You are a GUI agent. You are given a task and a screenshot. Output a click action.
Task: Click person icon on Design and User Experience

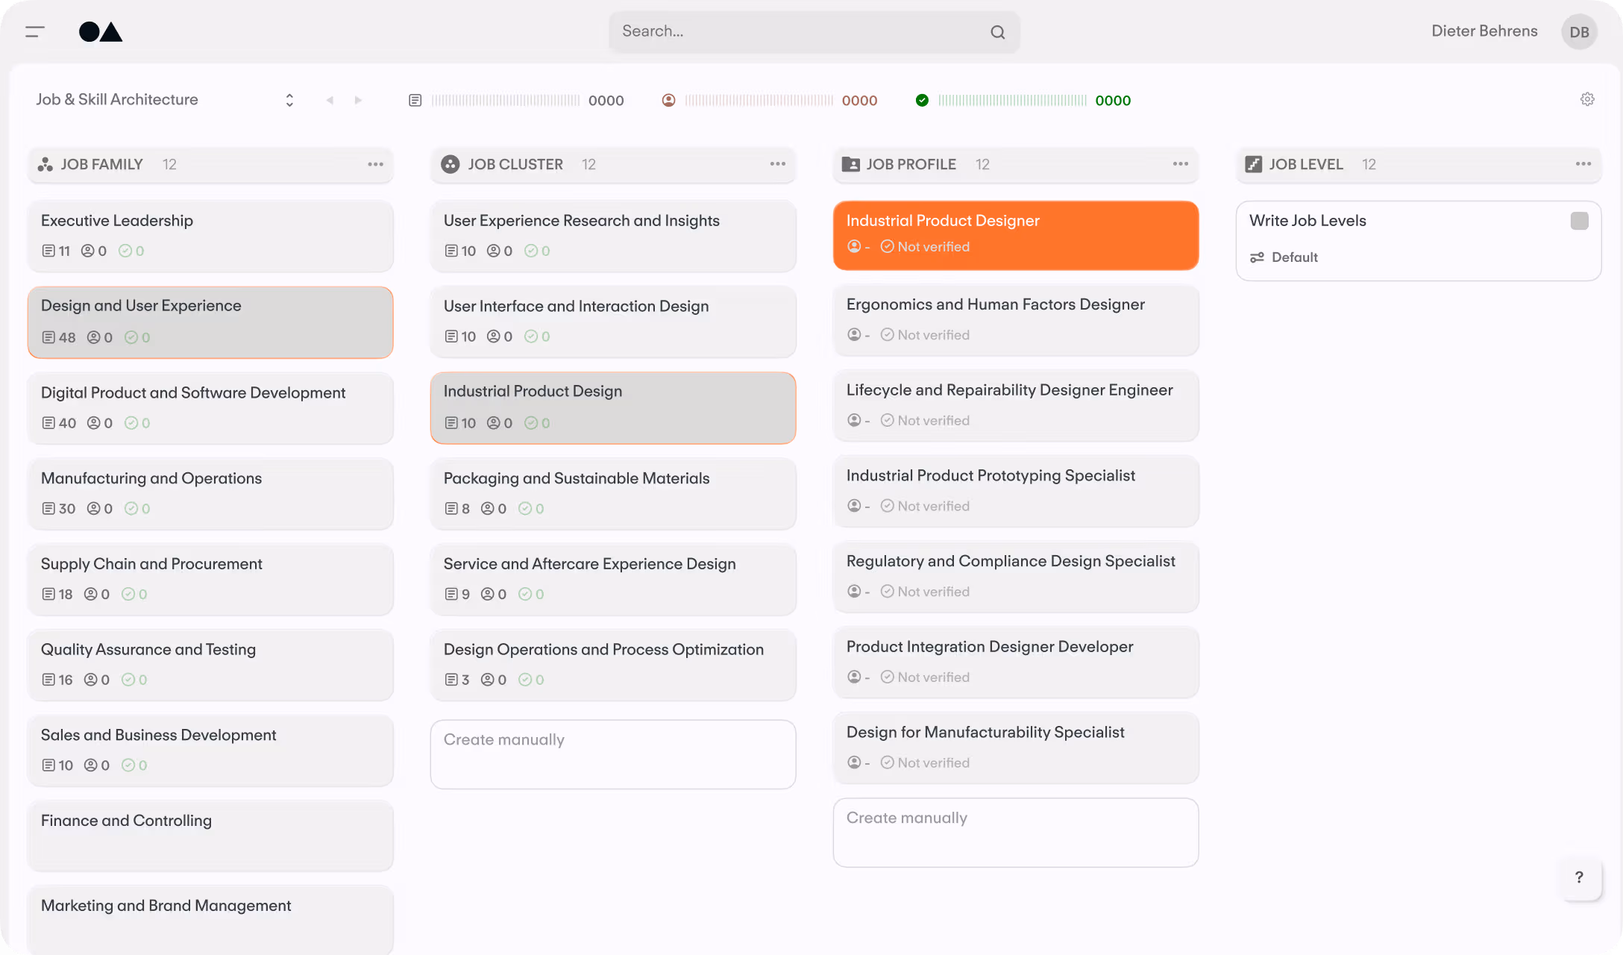tap(94, 337)
